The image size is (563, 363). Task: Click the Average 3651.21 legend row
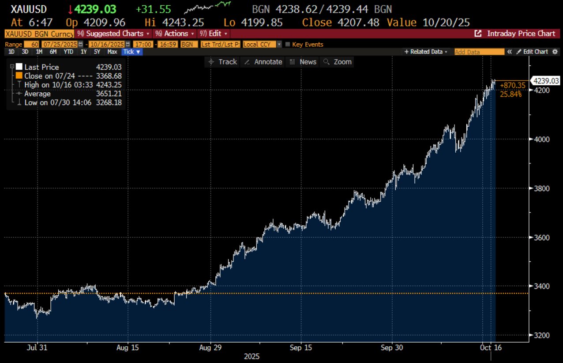click(68, 94)
